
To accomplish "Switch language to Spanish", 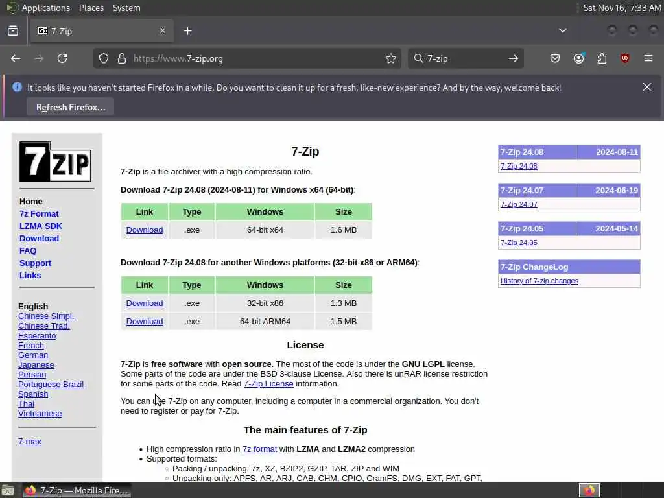I will 33,394.
